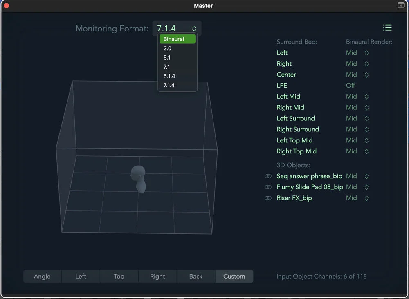Click the Left Mid bed channel label
The width and height of the screenshot is (409, 299).
tap(288, 97)
